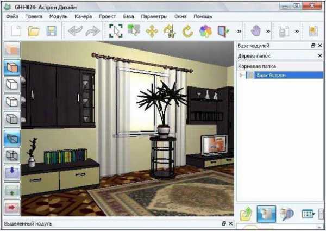Click the search magnifier in module panel

(x=287, y=214)
